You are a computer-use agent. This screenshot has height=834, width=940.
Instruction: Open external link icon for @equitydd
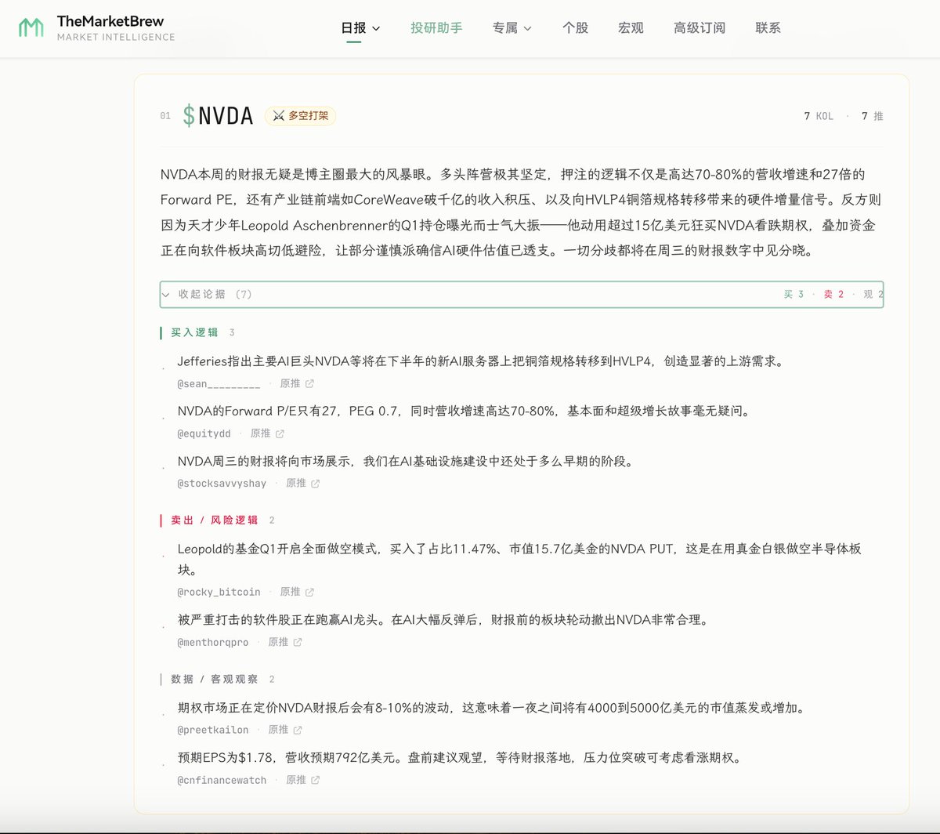280,433
